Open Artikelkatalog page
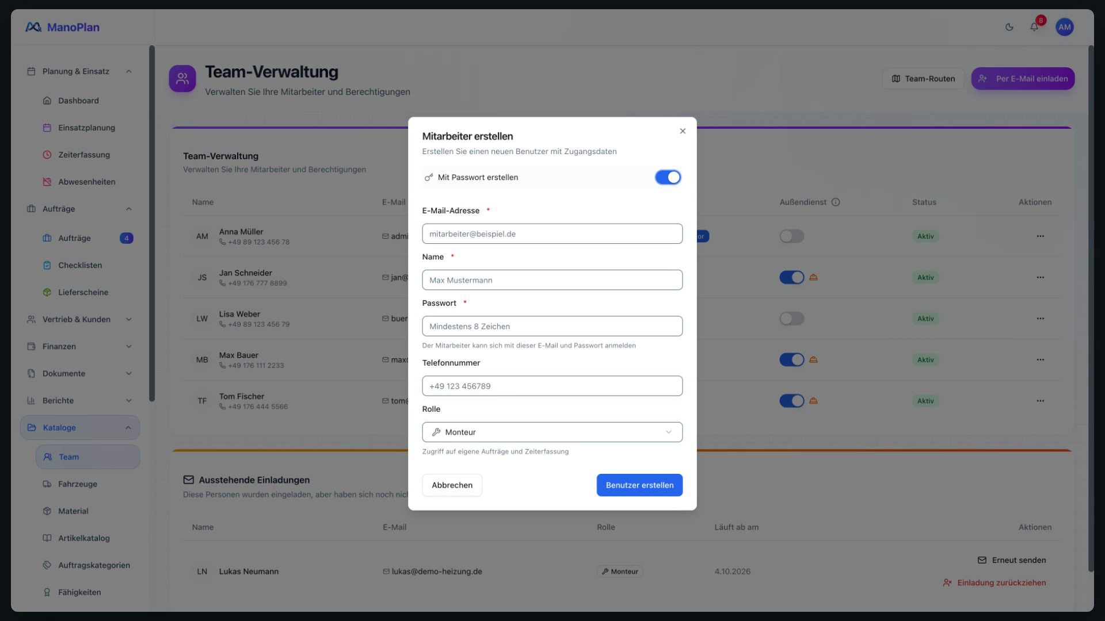Viewport: 1105px width, 621px height. 87,538
